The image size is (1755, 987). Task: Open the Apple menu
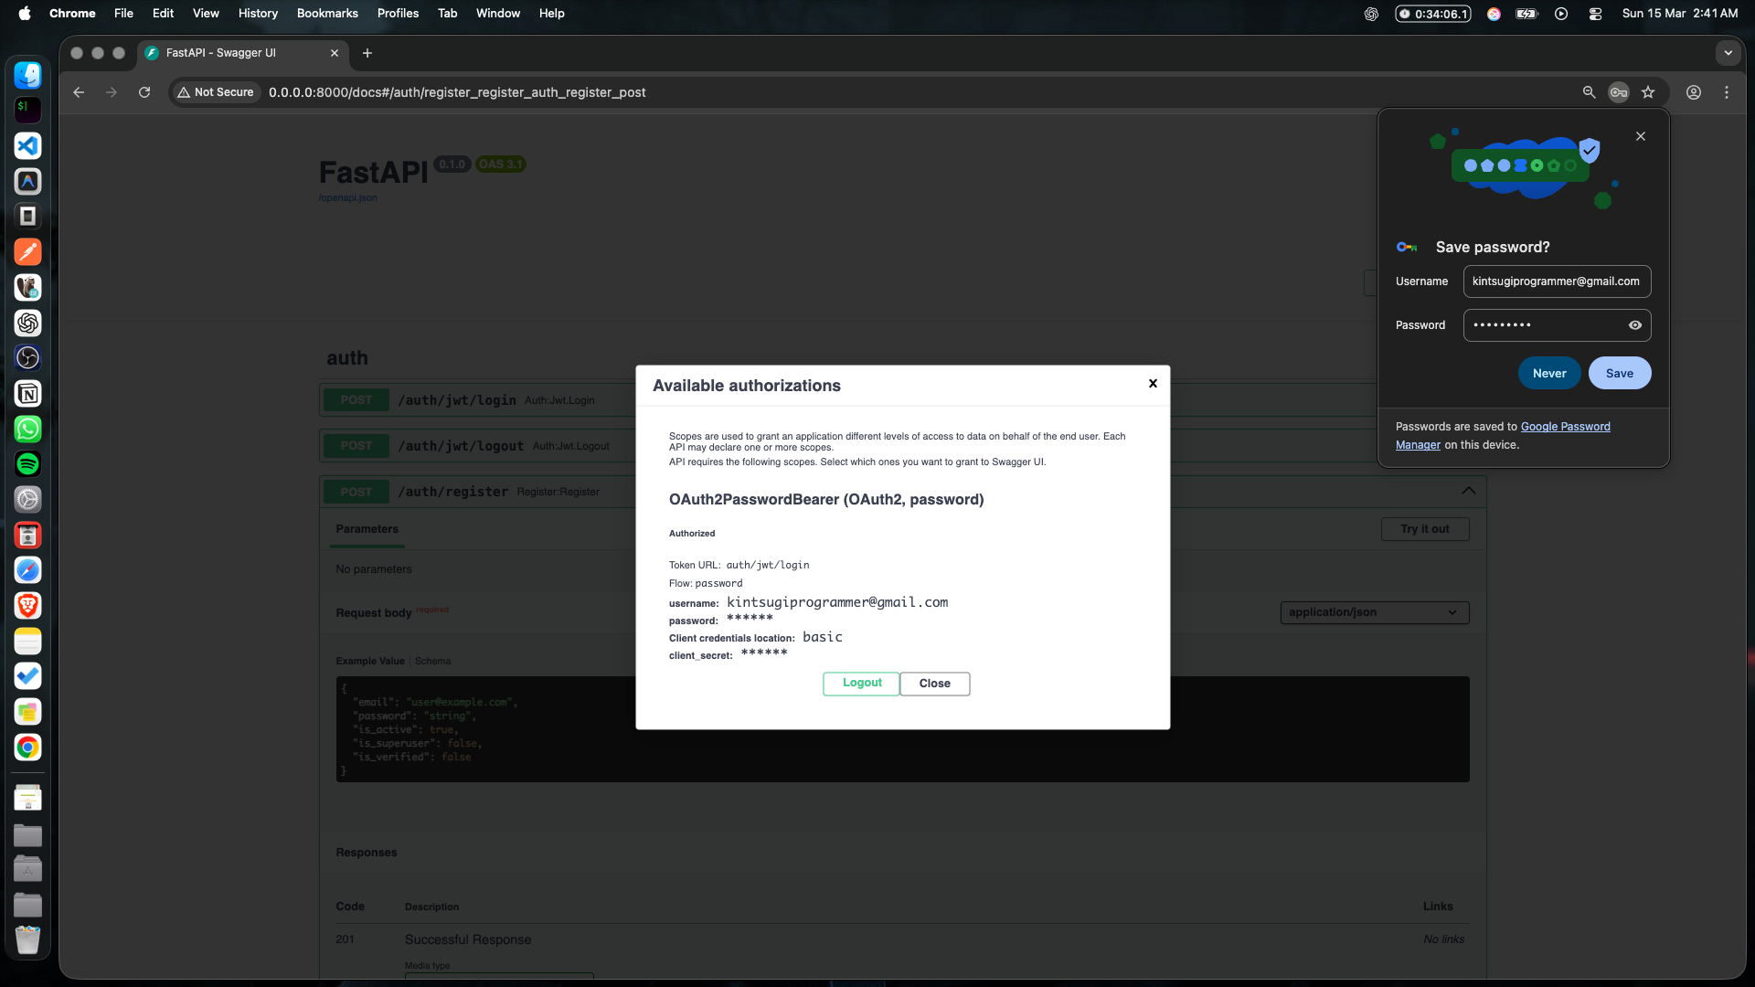pos(25,14)
